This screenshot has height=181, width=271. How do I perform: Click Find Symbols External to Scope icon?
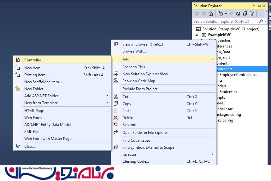[115, 147]
